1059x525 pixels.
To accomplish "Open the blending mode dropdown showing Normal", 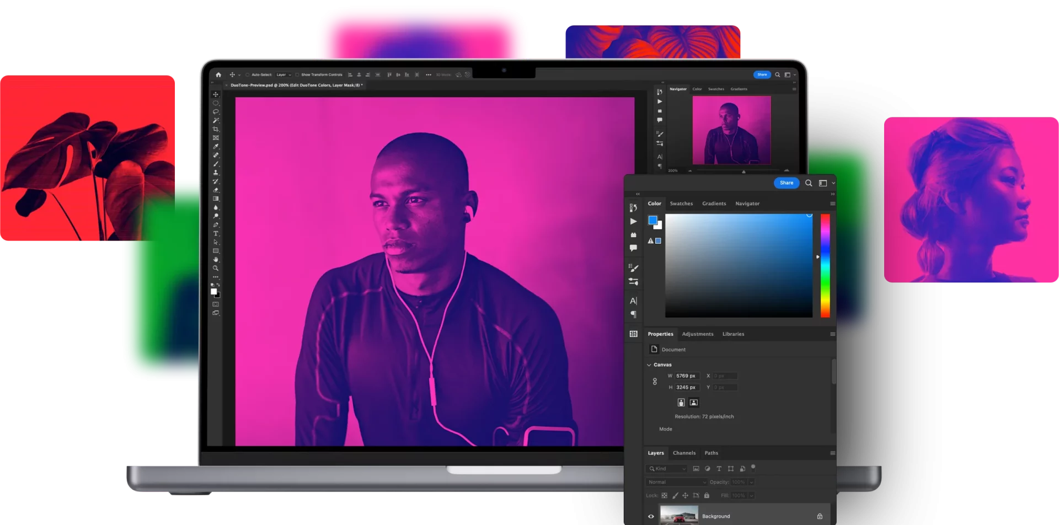I will coord(676,481).
